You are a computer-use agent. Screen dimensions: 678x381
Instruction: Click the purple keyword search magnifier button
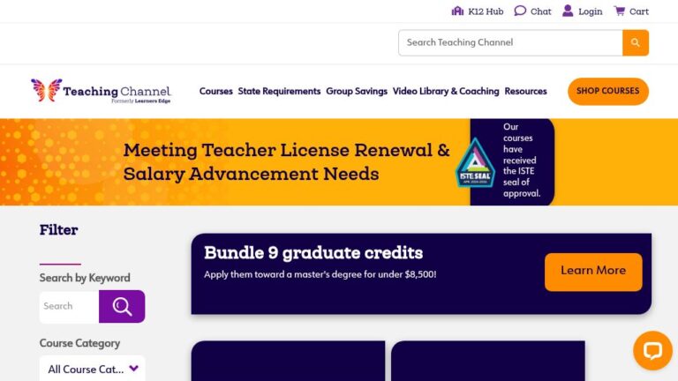click(122, 306)
